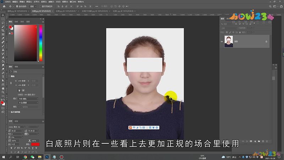Image resolution: width=284 pixels, height=160 pixels.
Task: Select the Pen tool
Action: pos(3,73)
